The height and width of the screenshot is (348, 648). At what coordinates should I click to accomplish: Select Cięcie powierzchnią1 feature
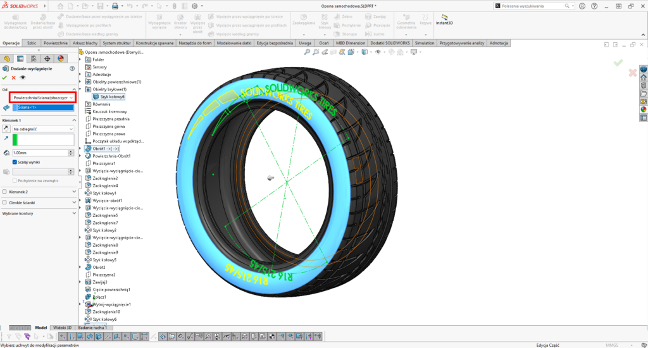(108, 289)
